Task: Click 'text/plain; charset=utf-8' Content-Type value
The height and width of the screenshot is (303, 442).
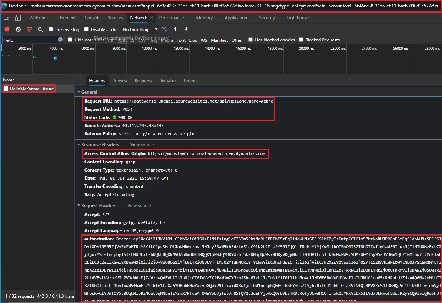Action: pyautogui.click(x=147, y=170)
